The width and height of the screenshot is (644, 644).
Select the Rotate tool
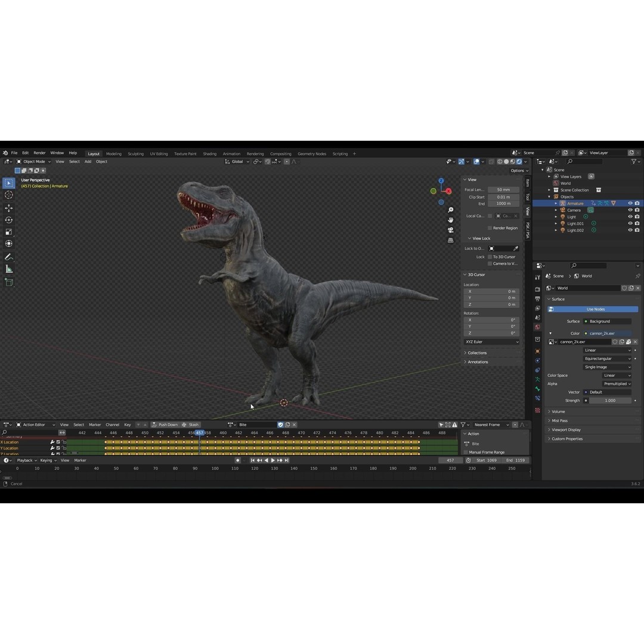click(x=8, y=219)
